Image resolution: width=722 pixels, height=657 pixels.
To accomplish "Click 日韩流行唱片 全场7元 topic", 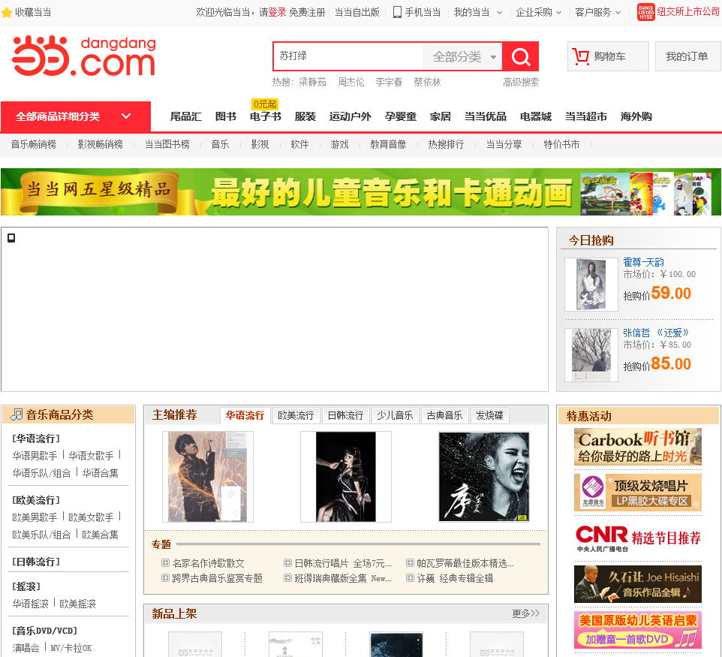I will coord(343,563).
